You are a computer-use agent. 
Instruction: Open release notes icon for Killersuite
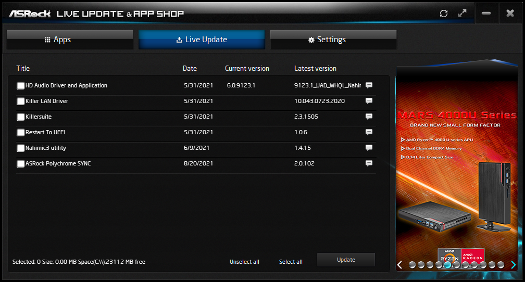pyautogui.click(x=369, y=117)
